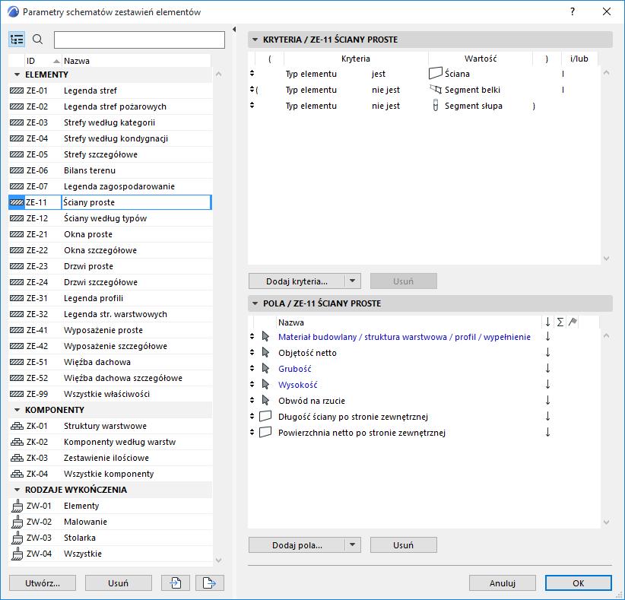The height and width of the screenshot is (600, 625).
Task: Click wall icon beside Powierzchnia netto field
Action: [x=265, y=432]
